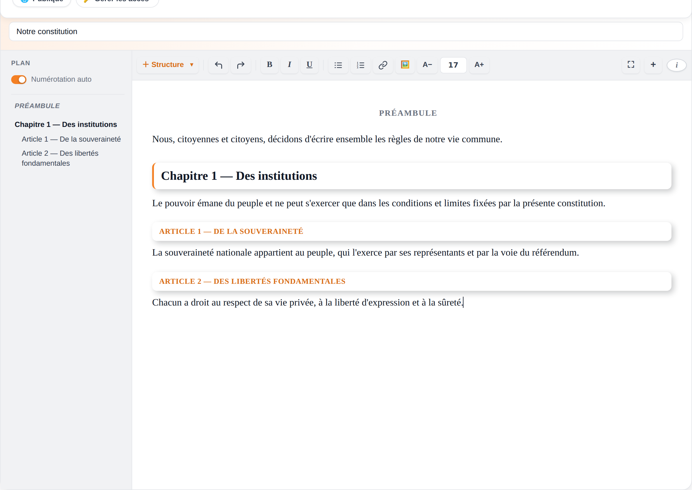Select Chapitre 1 — Des institutions in plan
Viewport: 692px width, 490px height.
tap(66, 124)
